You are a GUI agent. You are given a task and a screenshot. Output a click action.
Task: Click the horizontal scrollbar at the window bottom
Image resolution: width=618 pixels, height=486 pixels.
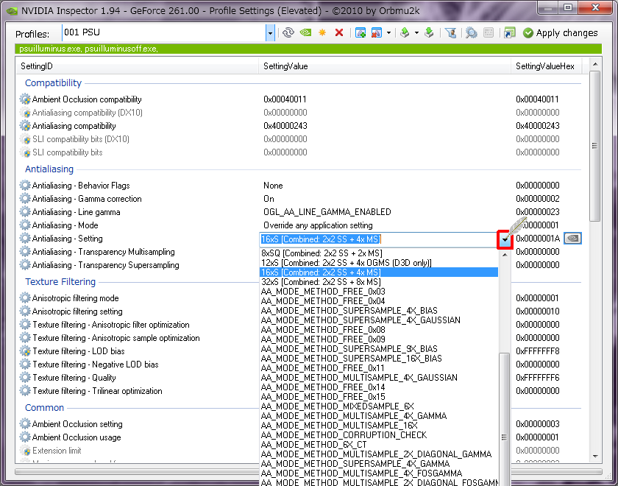click(x=308, y=472)
